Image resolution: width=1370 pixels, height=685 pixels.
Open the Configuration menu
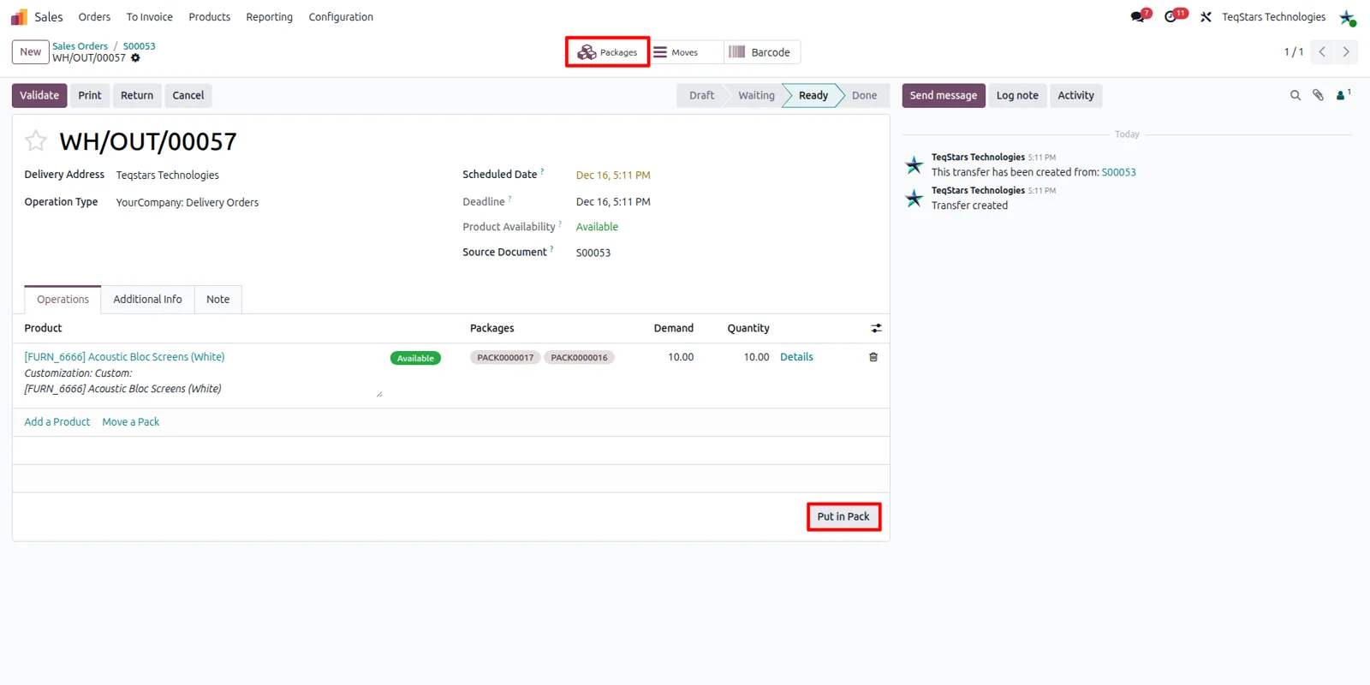click(x=341, y=17)
